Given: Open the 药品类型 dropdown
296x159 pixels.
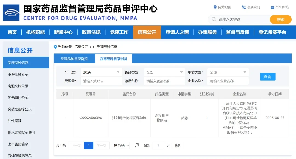Looking at the screenshot, I should tap(164, 72).
